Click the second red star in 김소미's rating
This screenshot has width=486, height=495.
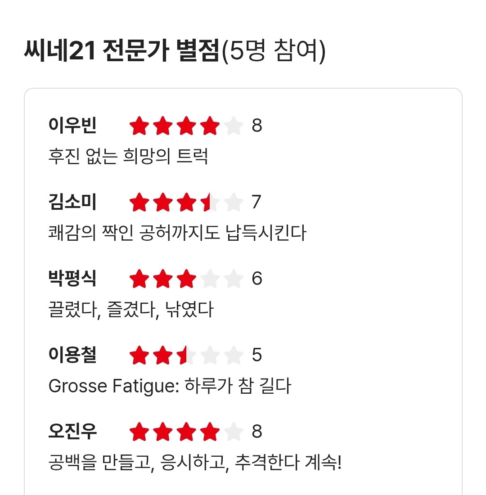coord(163,202)
